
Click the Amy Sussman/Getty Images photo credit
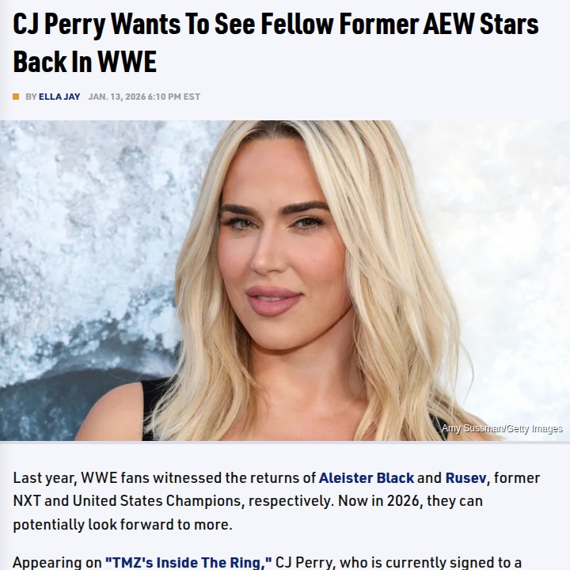502,428
